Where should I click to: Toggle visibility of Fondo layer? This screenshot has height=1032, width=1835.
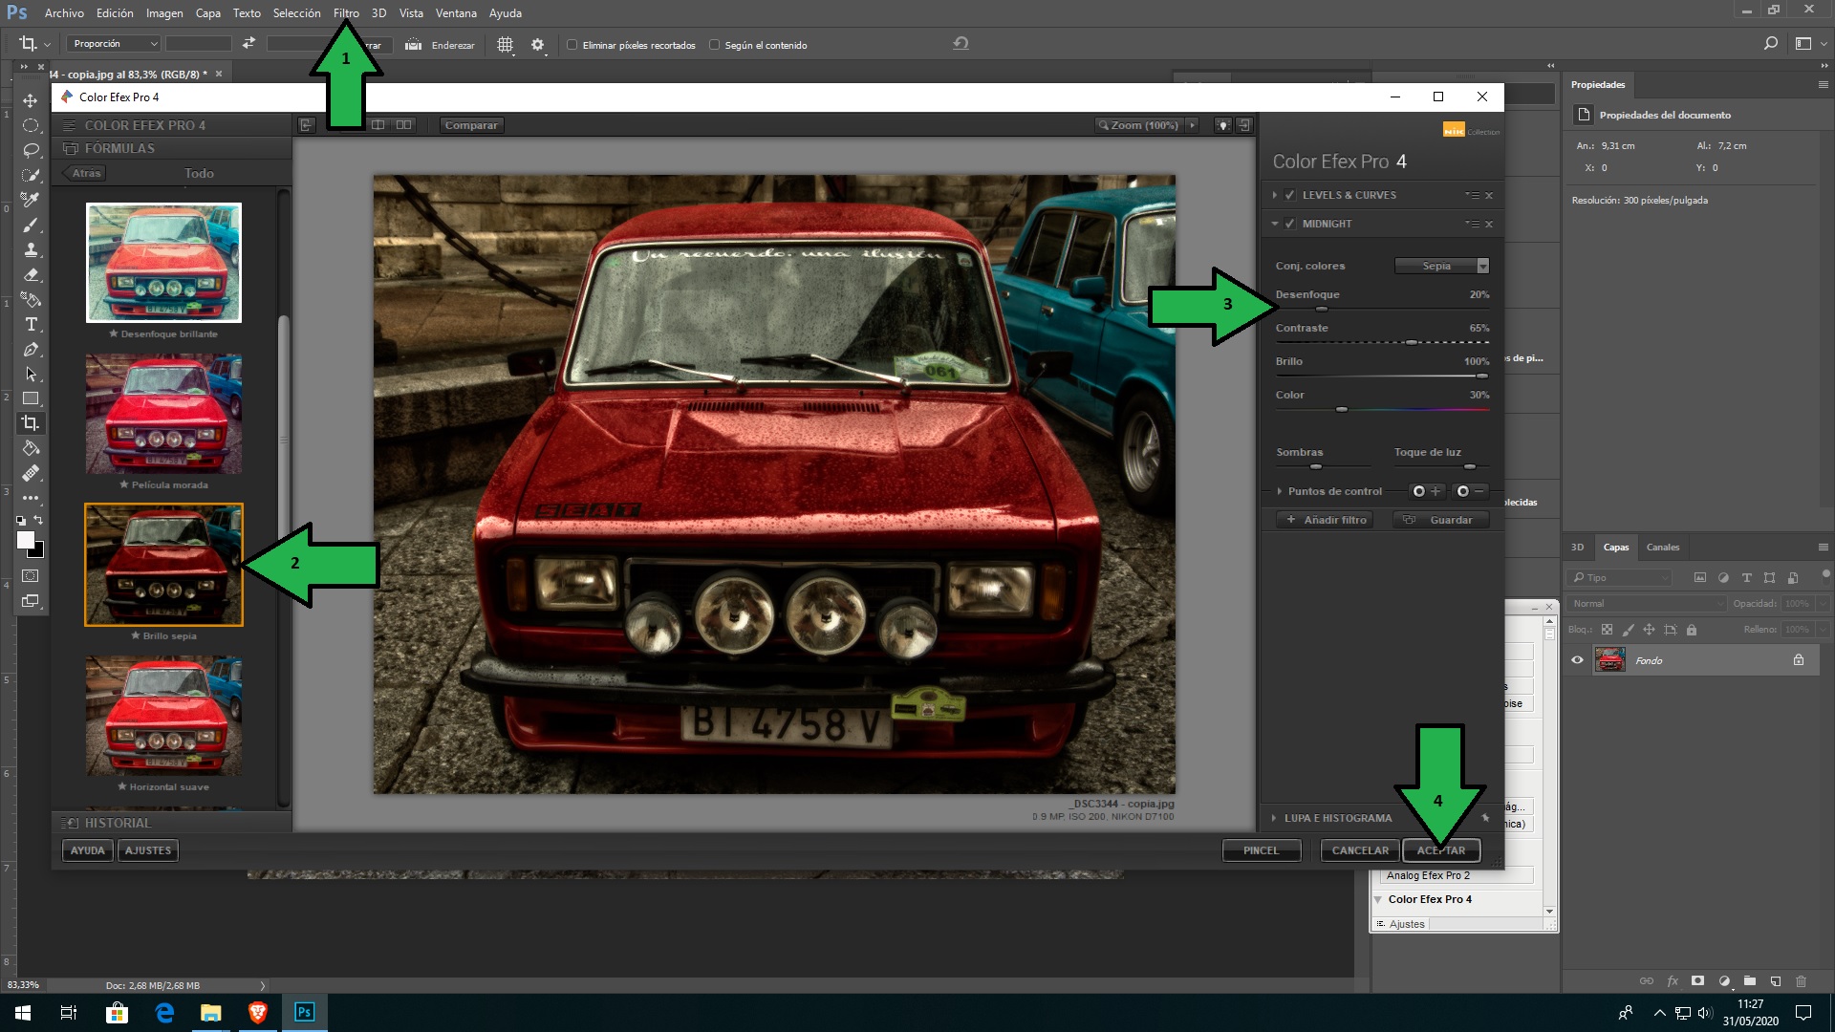pos(1578,660)
